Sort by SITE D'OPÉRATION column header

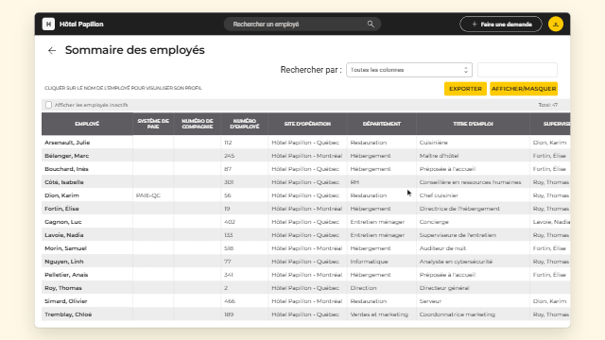click(x=307, y=124)
